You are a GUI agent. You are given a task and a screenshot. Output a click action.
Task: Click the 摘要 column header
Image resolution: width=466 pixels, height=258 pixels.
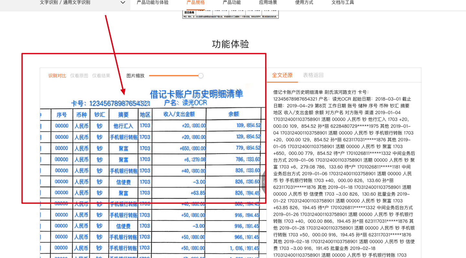123,114
